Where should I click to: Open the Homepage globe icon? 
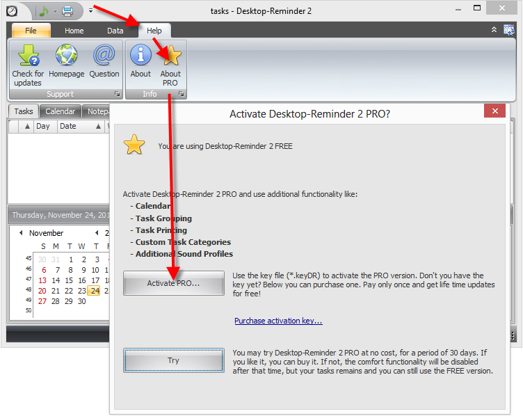click(66, 55)
